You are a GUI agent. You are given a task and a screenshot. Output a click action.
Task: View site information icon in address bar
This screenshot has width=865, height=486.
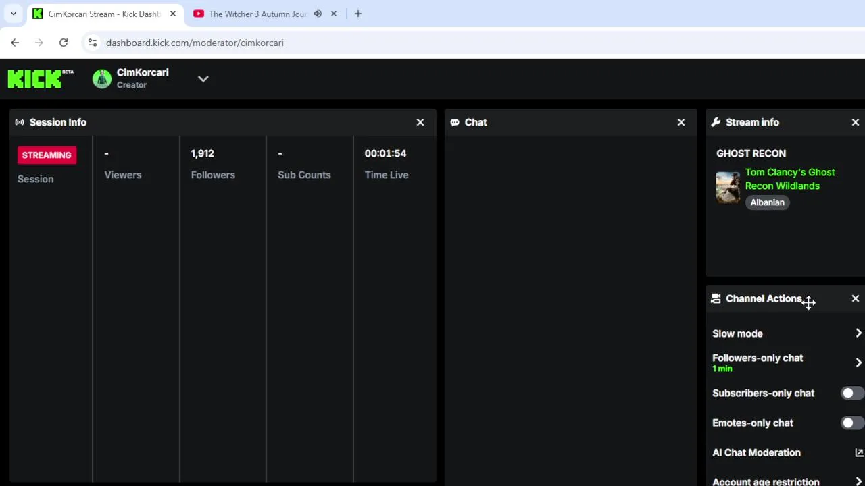tap(93, 43)
